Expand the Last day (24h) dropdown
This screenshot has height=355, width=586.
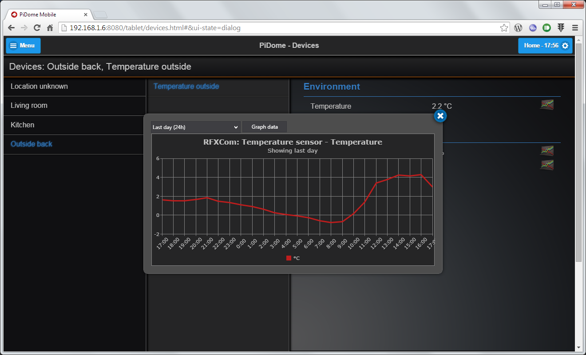195,127
